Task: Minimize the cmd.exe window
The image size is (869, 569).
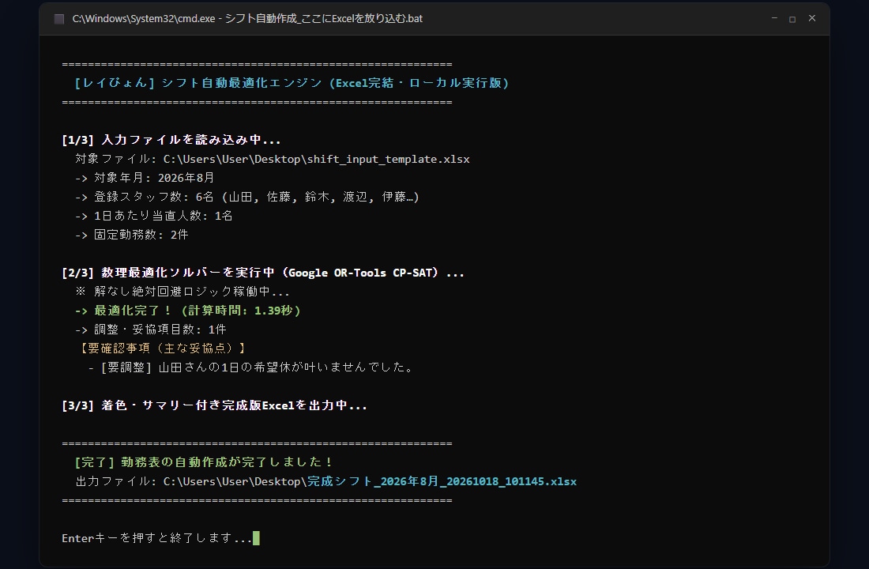Action: (x=774, y=19)
